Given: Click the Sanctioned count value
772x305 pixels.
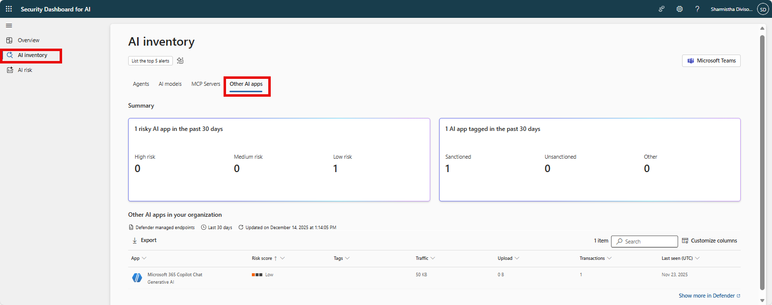Looking at the screenshot, I should click(448, 169).
